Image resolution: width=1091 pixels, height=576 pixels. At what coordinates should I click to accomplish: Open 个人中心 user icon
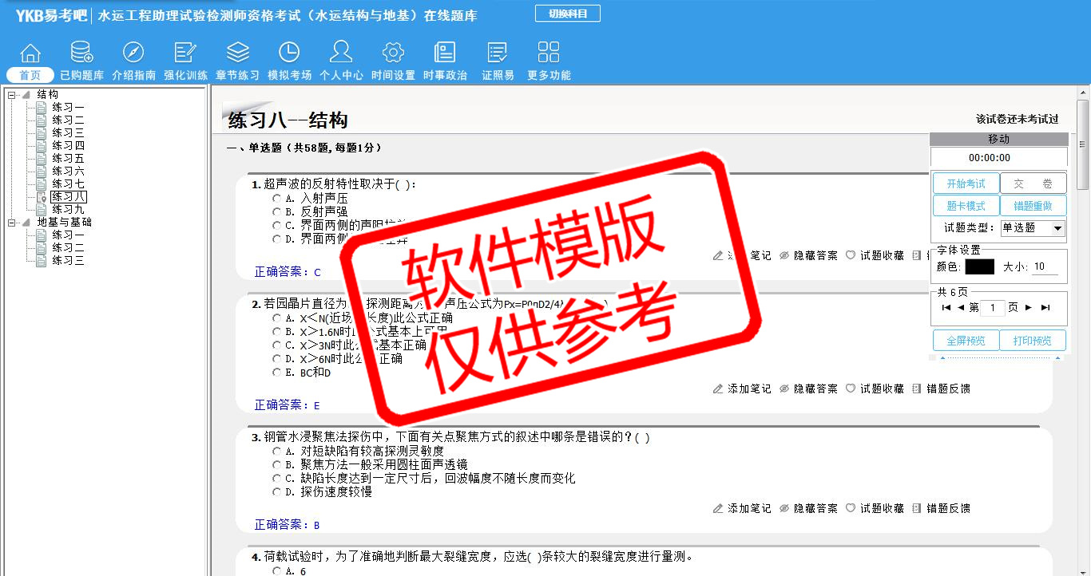[x=341, y=53]
